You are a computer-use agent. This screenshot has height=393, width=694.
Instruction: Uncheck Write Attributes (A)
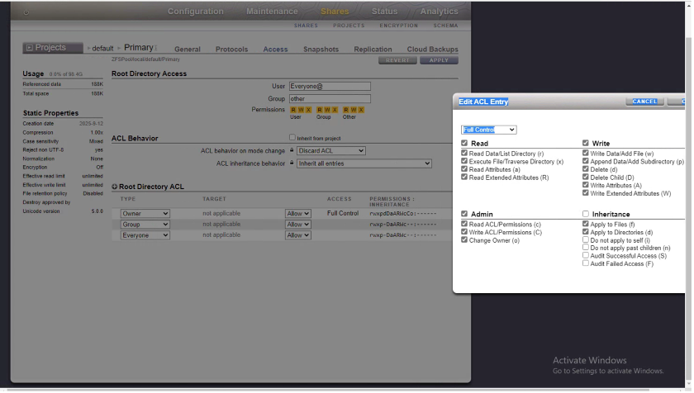(586, 185)
